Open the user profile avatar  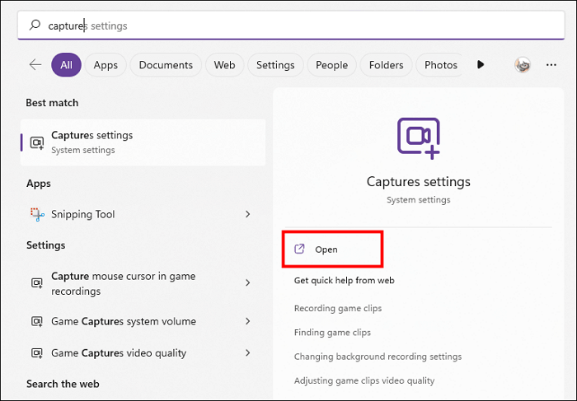coord(522,65)
